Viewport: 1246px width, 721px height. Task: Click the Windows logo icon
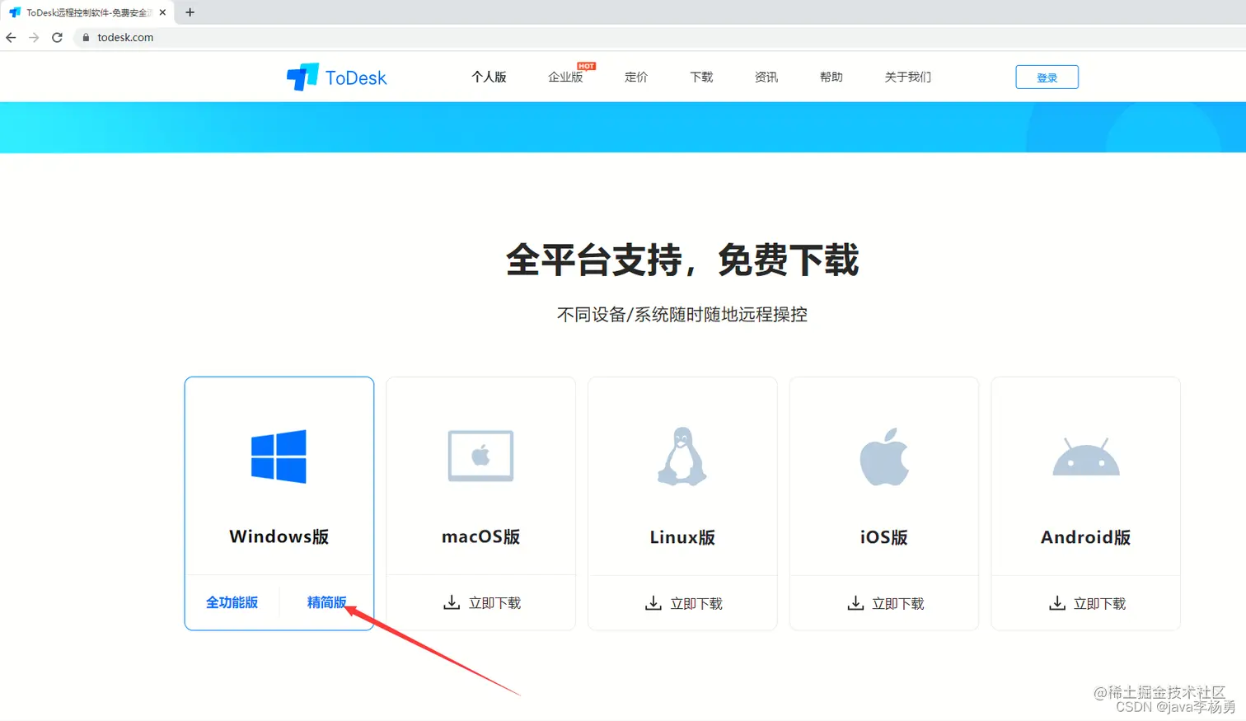[x=279, y=456]
